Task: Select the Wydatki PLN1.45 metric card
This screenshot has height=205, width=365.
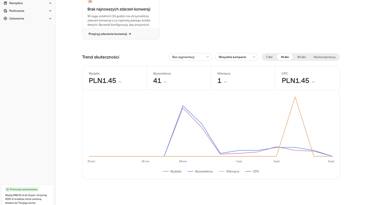Action: point(114,78)
